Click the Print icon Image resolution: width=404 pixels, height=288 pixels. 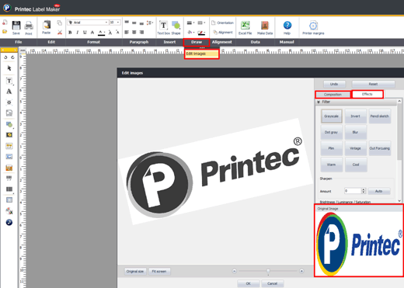pos(29,26)
